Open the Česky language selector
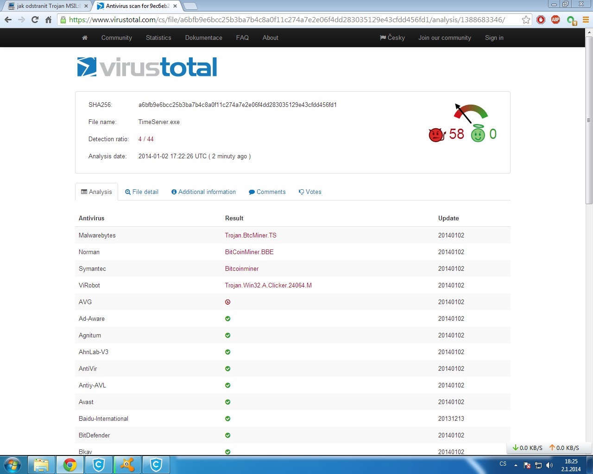593x474 pixels. 392,38
